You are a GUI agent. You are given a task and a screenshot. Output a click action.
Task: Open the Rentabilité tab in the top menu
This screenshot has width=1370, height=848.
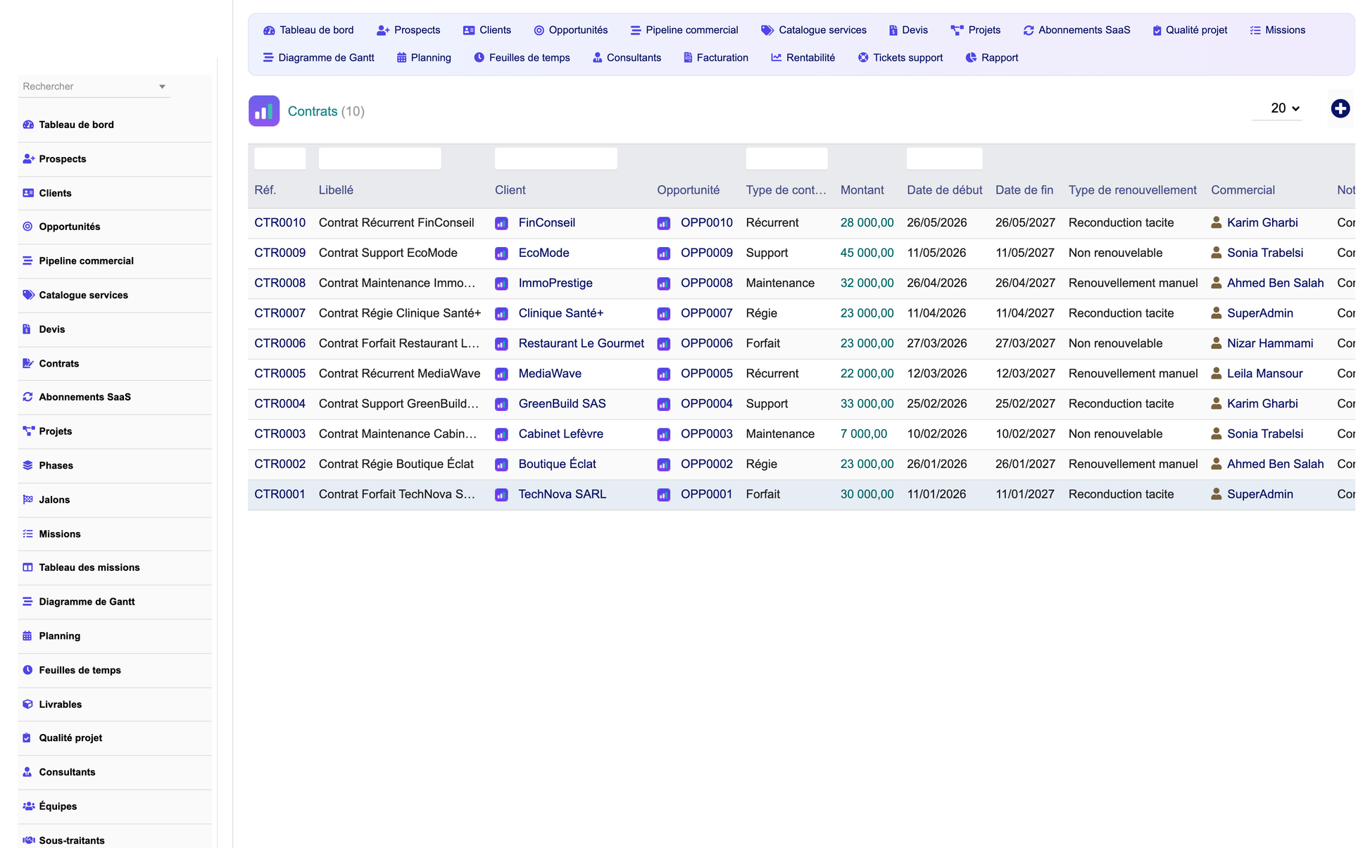coord(803,58)
